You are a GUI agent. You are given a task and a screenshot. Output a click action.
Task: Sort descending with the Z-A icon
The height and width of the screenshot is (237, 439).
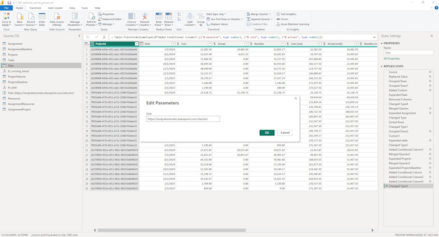click(x=179, y=19)
